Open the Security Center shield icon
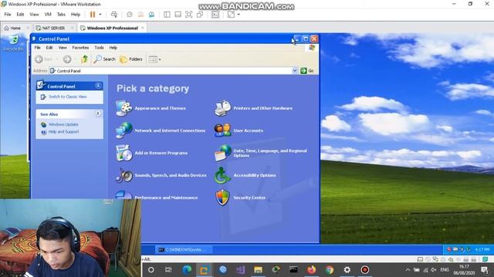The image size is (494, 277). (x=223, y=198)
